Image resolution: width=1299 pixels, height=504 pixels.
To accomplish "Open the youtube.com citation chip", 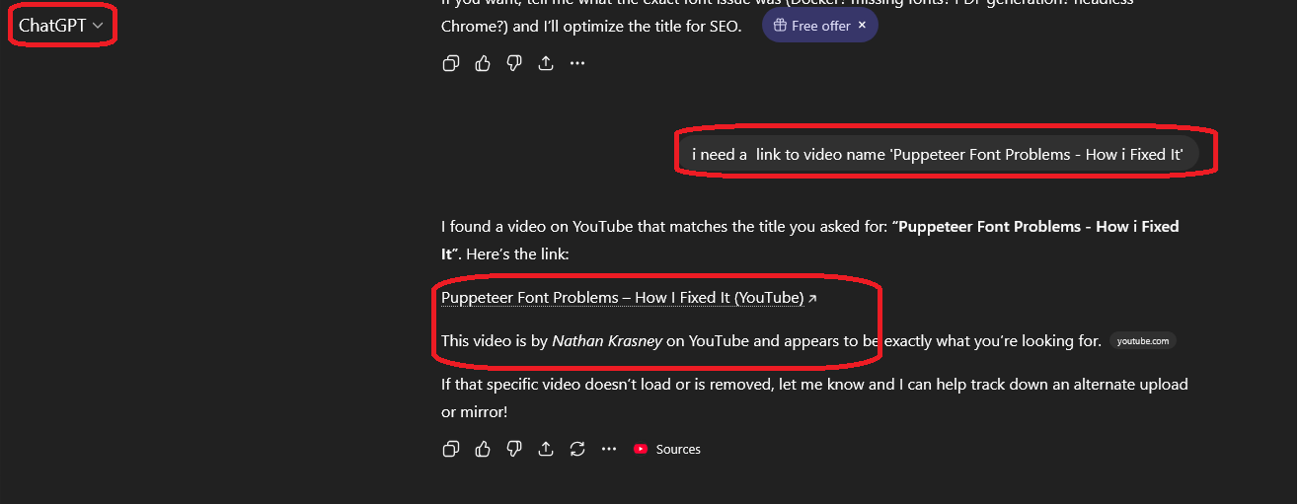I will click(1143, 341).
